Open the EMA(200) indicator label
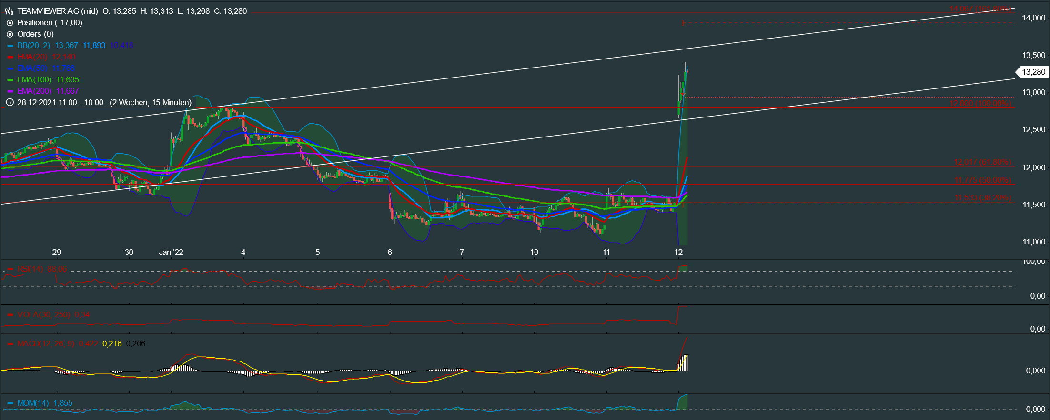Screen dimensions: 1050x420 [x=34, y=91]
